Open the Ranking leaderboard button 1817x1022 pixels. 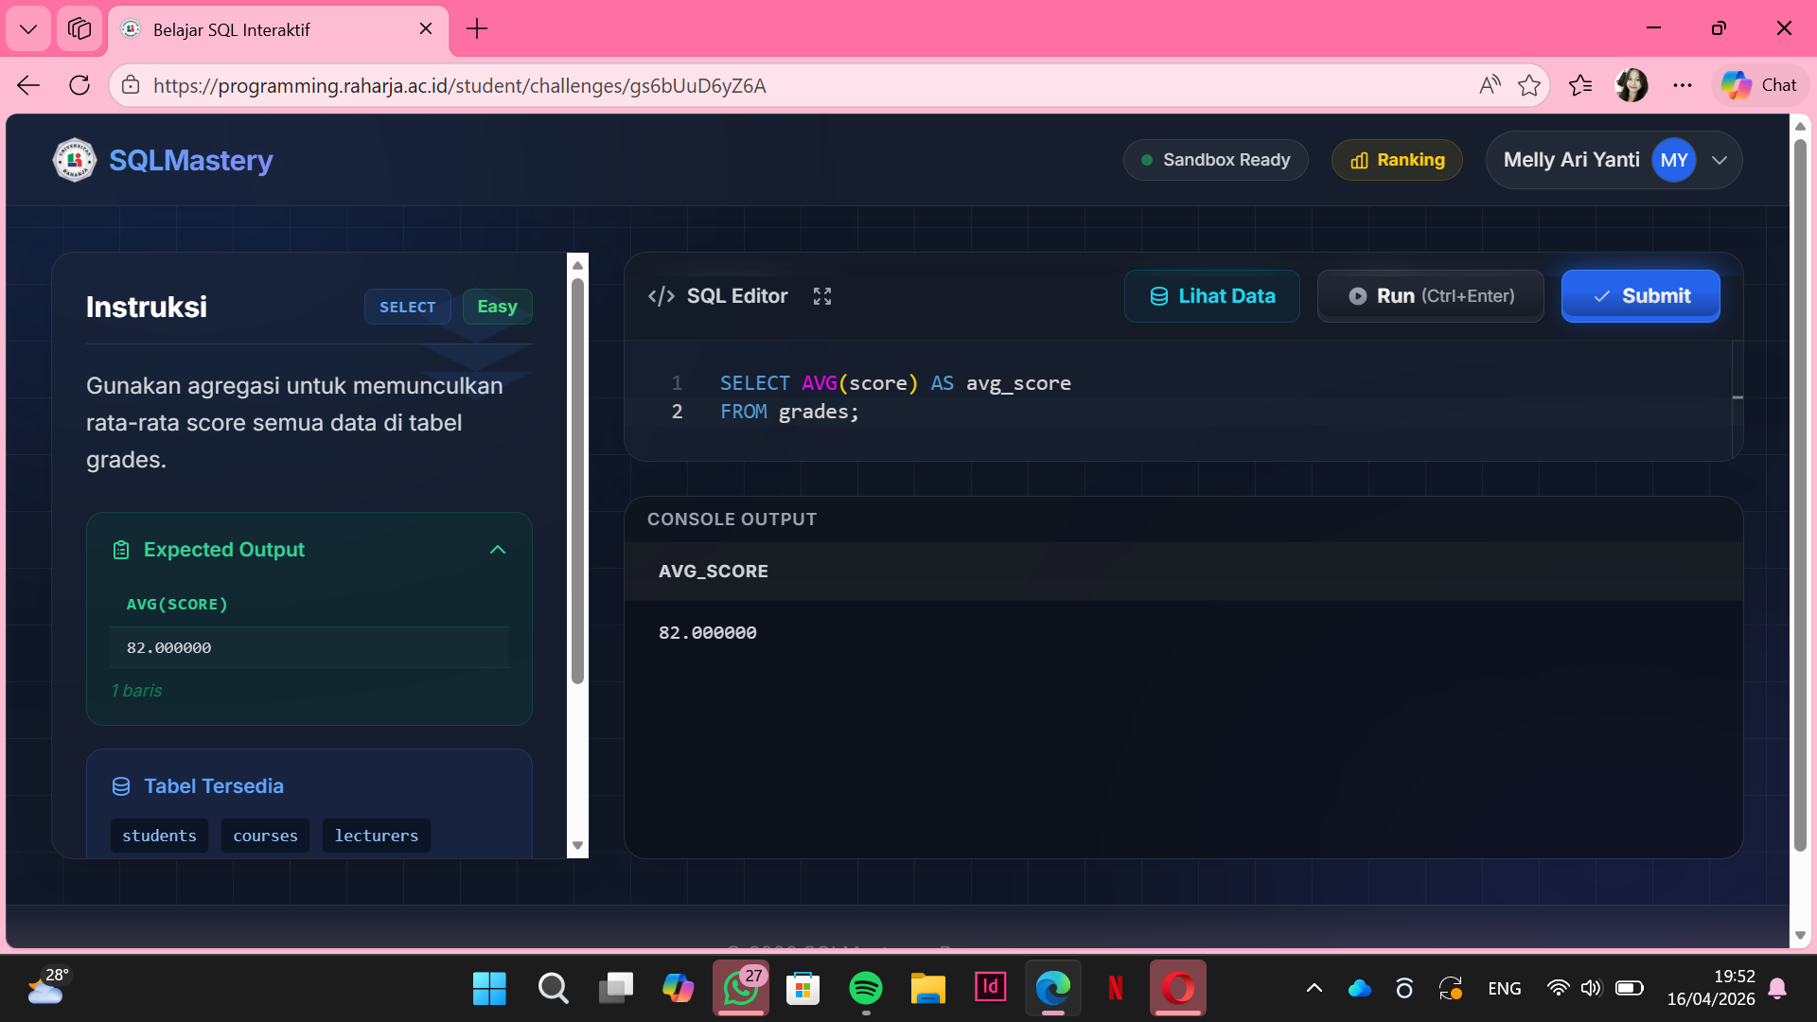coord(1397,160)
